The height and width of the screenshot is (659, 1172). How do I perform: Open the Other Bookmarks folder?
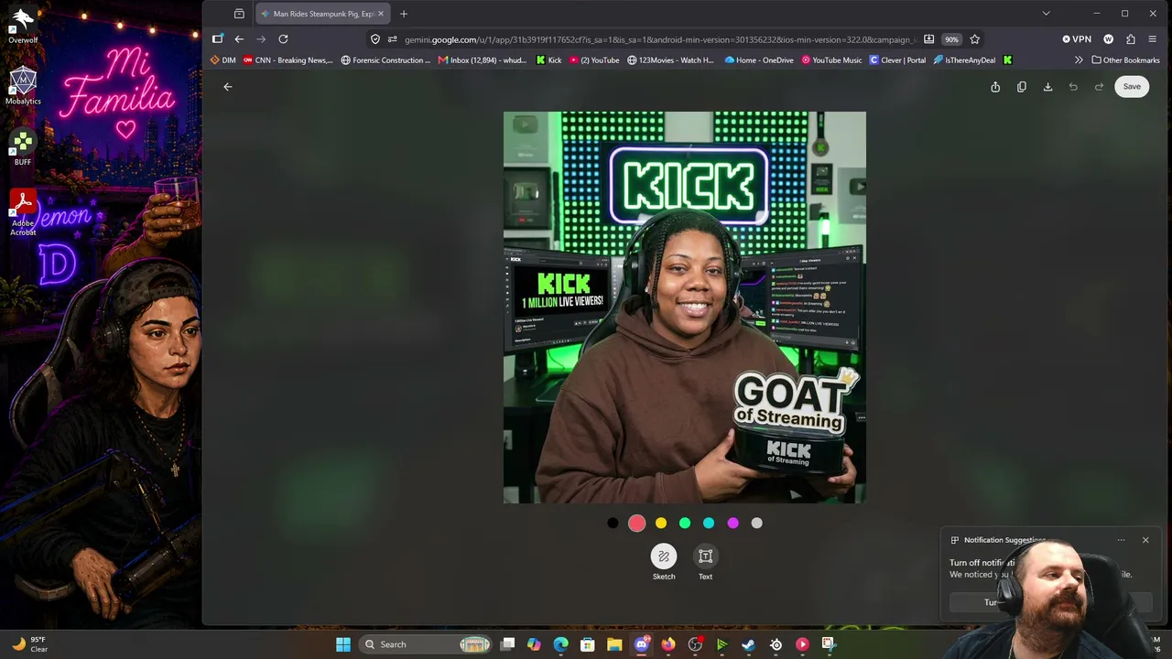click(x=1125, y=60)
